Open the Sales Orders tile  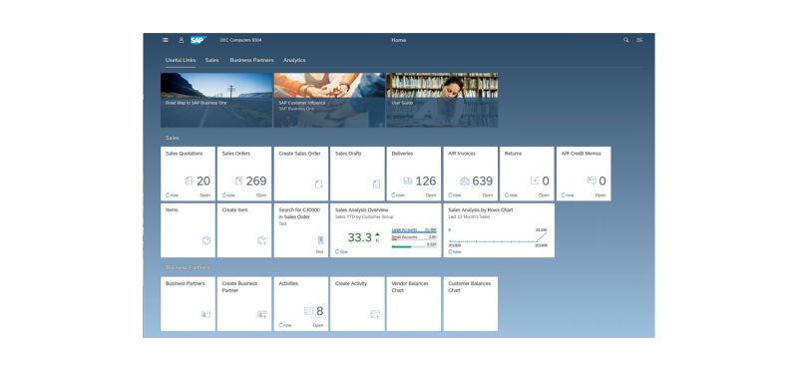tap(244, 174)
